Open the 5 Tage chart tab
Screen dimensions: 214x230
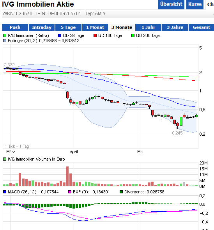(x=68, y=27)
